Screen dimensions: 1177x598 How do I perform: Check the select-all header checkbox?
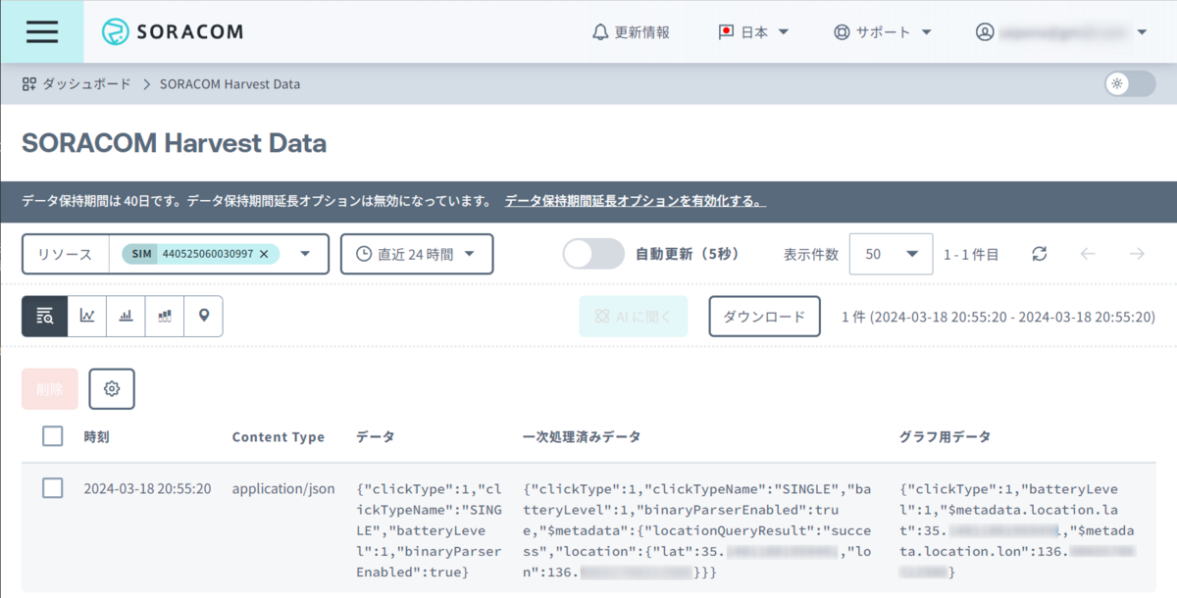(x=53, y=436)
